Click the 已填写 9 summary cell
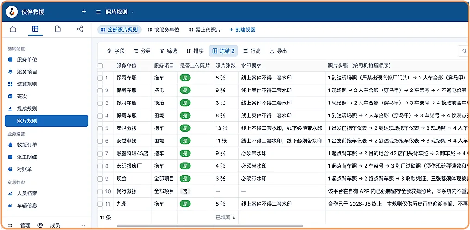The image size is (470, 230). [x=225, y=218]
